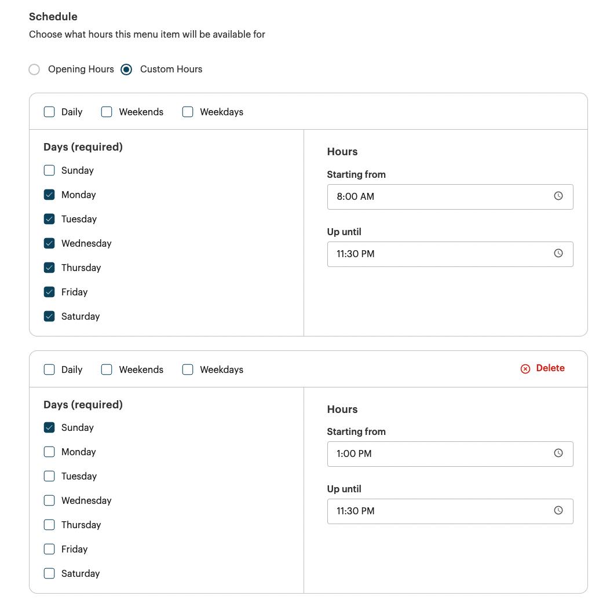This screenshot has height=600, width=599.
Task: Enable the Daily checkbox in first schedule
Action: [49, 111]
